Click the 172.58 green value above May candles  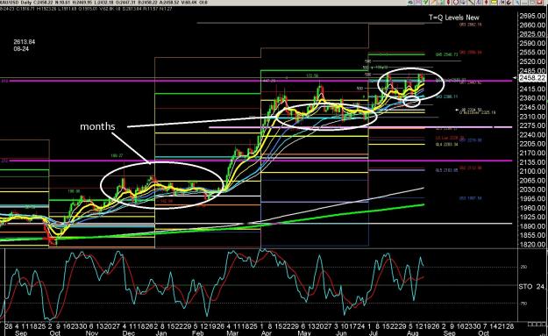click(x=312, y=75)
